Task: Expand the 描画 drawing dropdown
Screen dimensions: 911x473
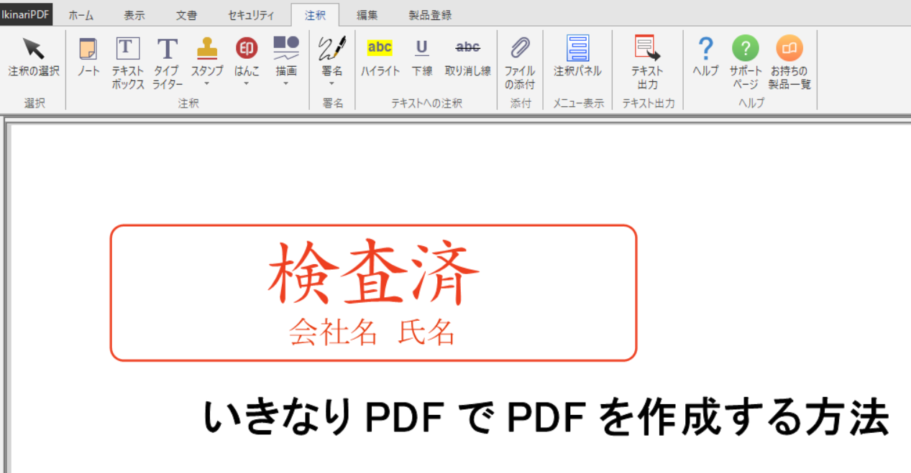Action: (286, 83)
